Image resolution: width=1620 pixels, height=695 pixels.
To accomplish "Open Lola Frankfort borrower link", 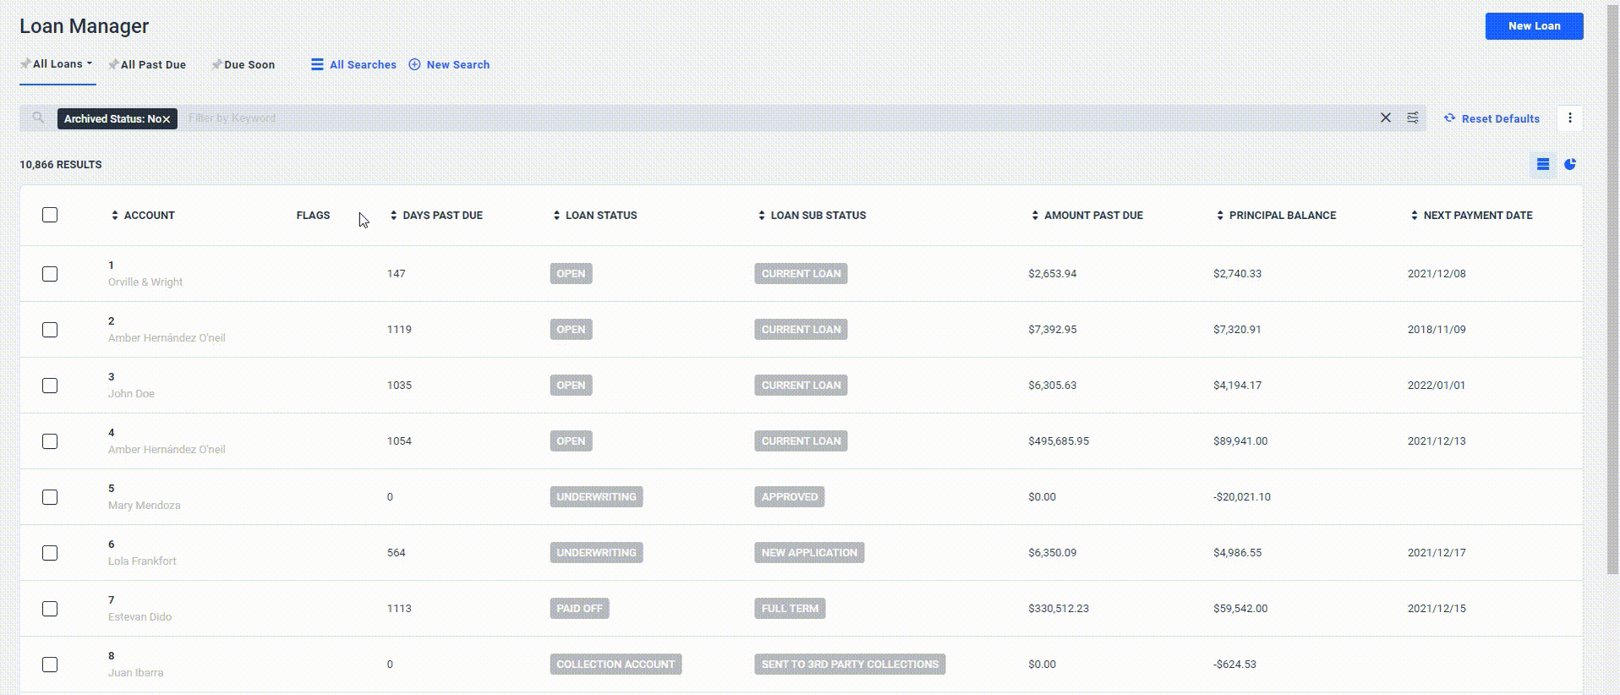I will 142,561.
